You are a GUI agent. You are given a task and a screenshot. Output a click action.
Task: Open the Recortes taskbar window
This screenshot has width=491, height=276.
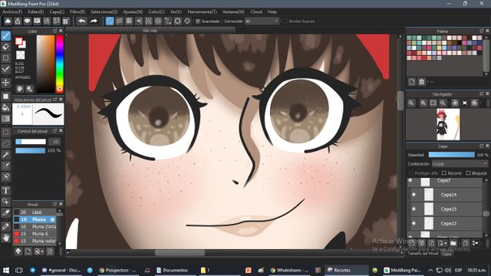tap(346, 270)
